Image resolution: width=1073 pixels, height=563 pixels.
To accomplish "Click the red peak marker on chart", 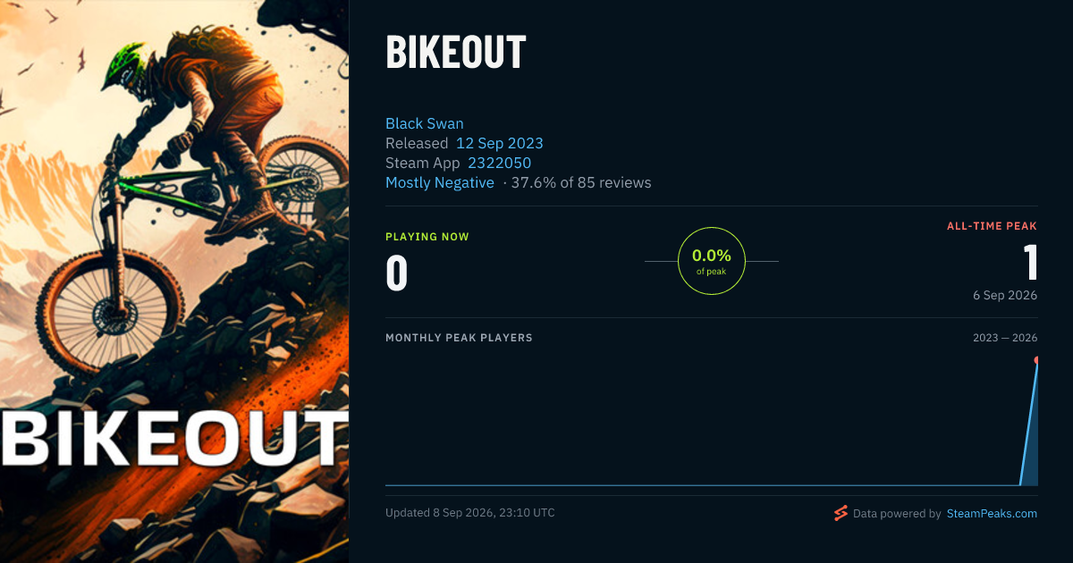I will [x=1036, y=360].
